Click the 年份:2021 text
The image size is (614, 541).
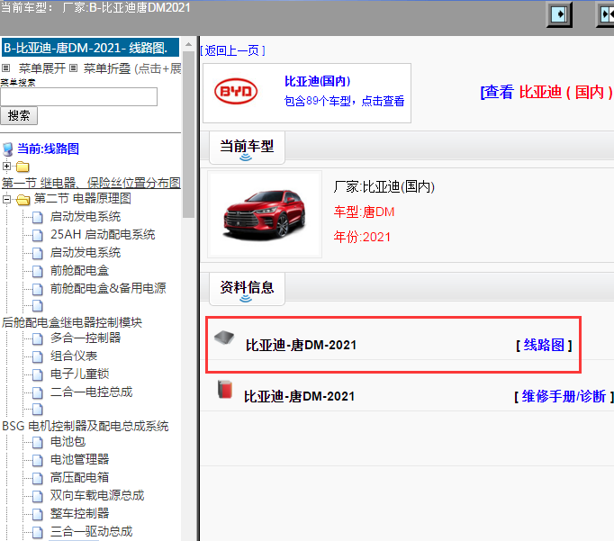coord(362,237)
